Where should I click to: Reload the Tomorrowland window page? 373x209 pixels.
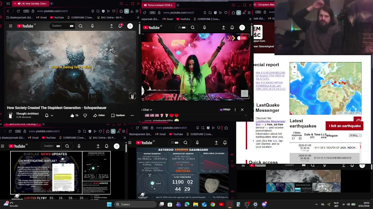tap(145, 12)
